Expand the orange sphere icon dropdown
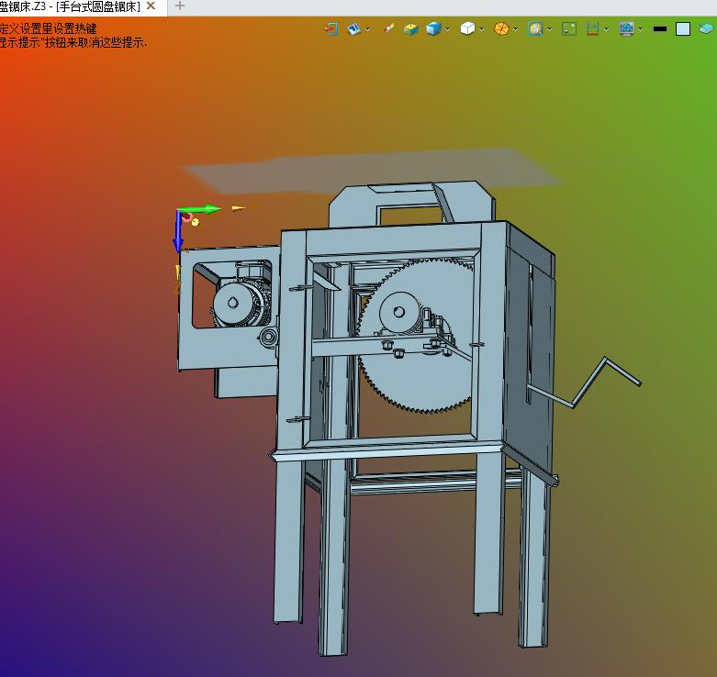Viewport: 717px width, 677px height. (515, 29)
